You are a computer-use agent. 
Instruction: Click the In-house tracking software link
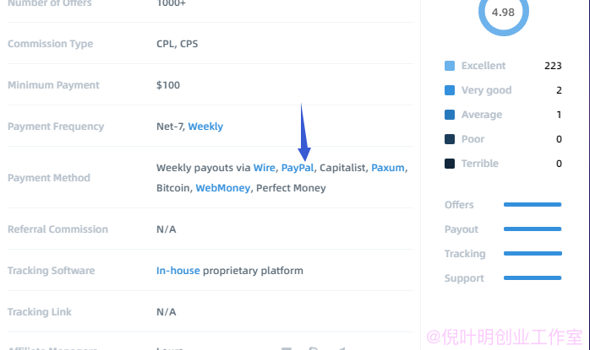[x=178, y=271]
